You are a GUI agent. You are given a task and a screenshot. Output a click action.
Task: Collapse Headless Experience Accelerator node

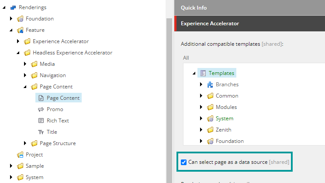[18, 53]
